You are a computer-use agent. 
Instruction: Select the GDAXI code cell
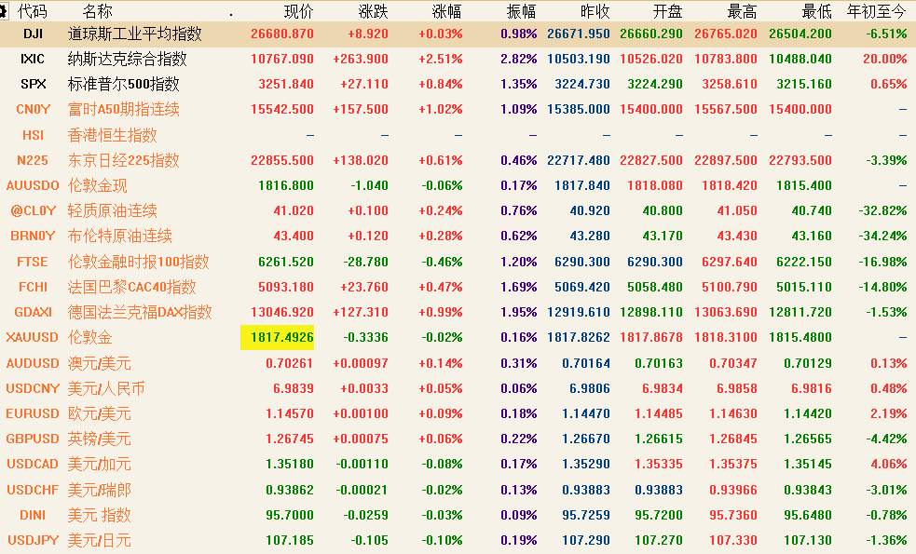33,312
